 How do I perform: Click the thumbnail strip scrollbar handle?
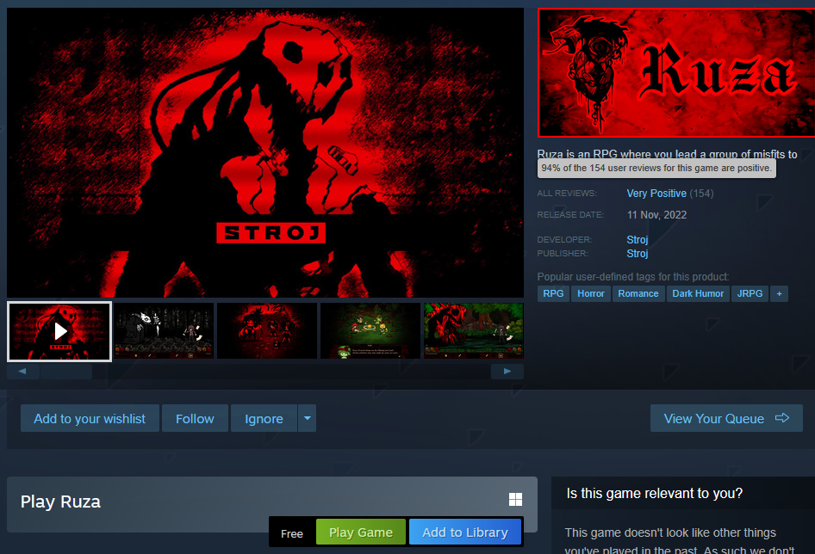[x=66, y=372]
